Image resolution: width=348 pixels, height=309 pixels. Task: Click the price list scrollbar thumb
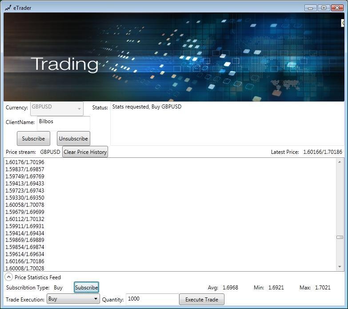point(340,237)
